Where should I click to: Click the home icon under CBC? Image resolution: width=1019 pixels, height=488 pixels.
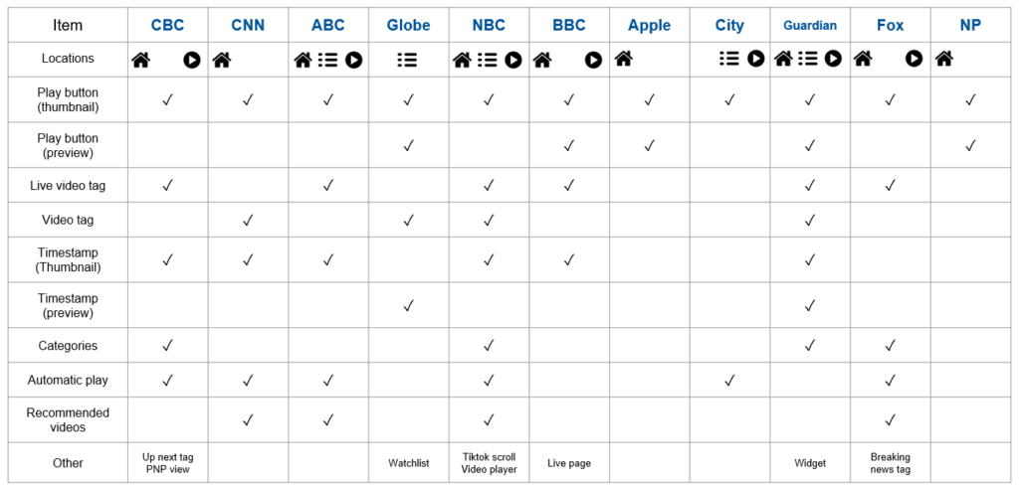[141, 60]
